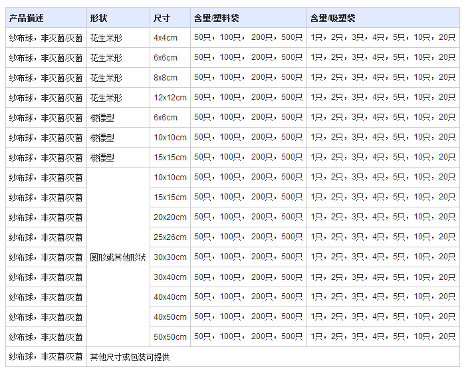Click the 12x12cm size cell

tap(170, 98)
